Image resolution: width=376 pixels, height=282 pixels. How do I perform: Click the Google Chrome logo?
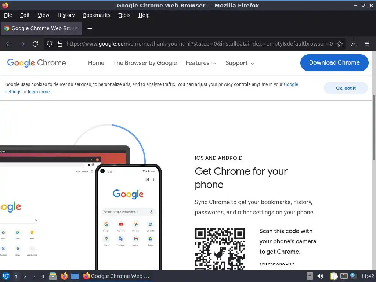pos(36,63)
